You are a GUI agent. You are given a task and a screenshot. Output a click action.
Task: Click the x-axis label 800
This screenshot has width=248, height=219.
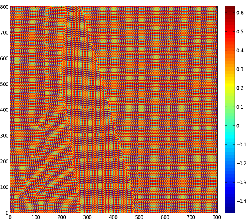pyautogui.click(x=217, y=217)
